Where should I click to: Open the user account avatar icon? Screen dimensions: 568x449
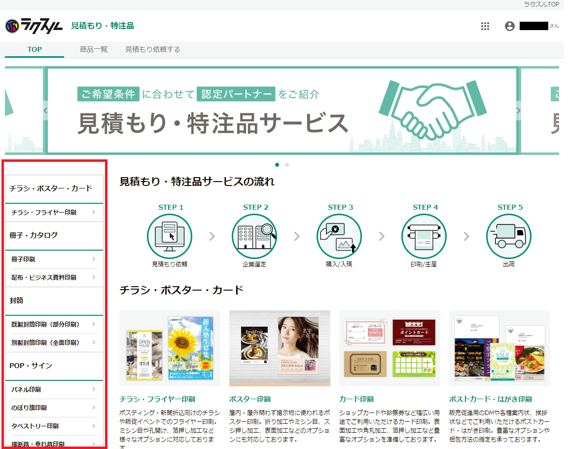point(510,26)
